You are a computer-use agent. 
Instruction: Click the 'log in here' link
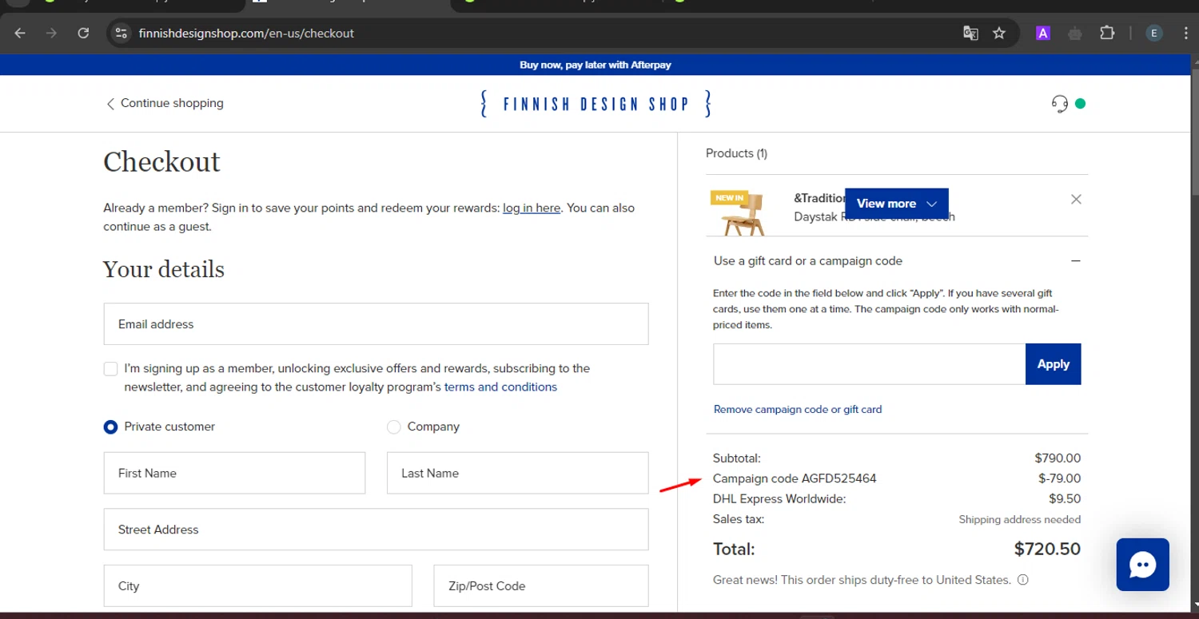(532, 208)
